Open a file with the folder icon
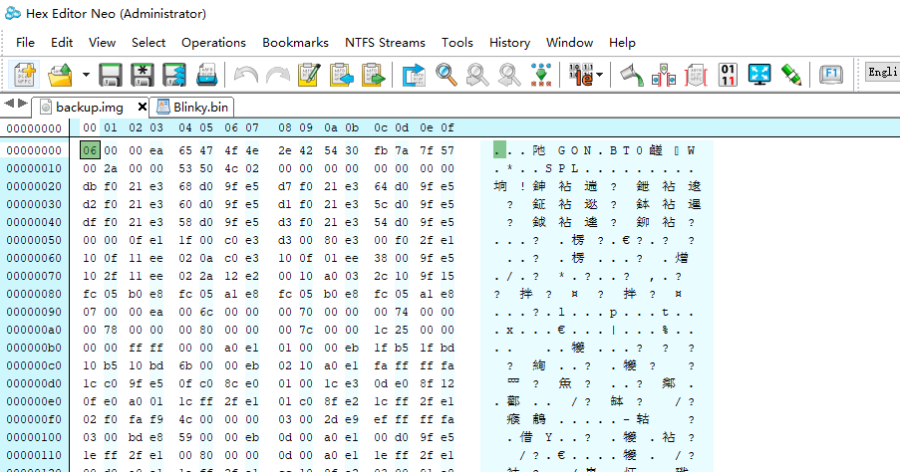Image resolution: width=900 pixels, height=472 pixels. tap(60, 75)
